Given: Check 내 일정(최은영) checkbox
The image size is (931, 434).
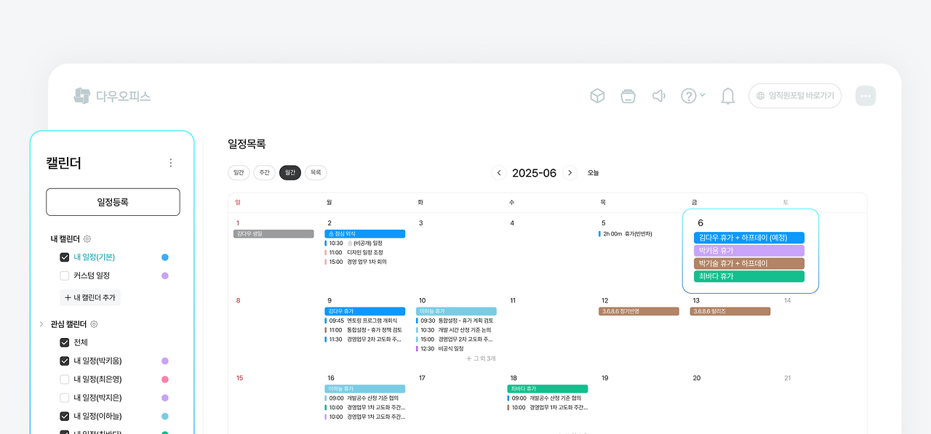Looking at the screenshot, I should (65, 379).
